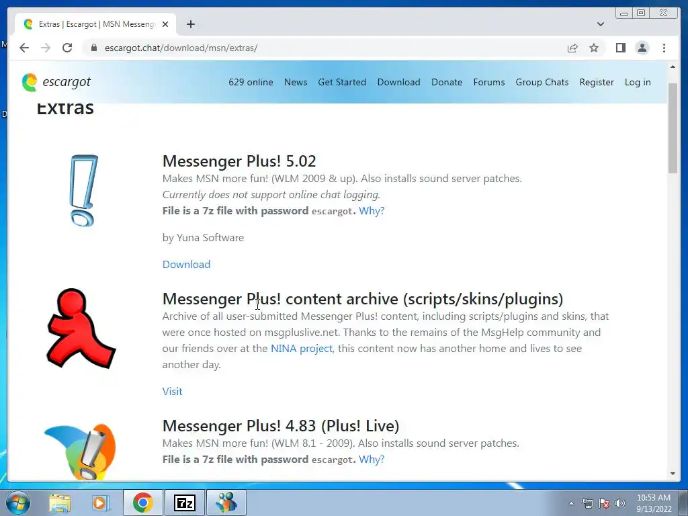Click the Messenger Plus! 4.83 (Plus! Live) heading
688x516 pixels.
pos(281,425)
